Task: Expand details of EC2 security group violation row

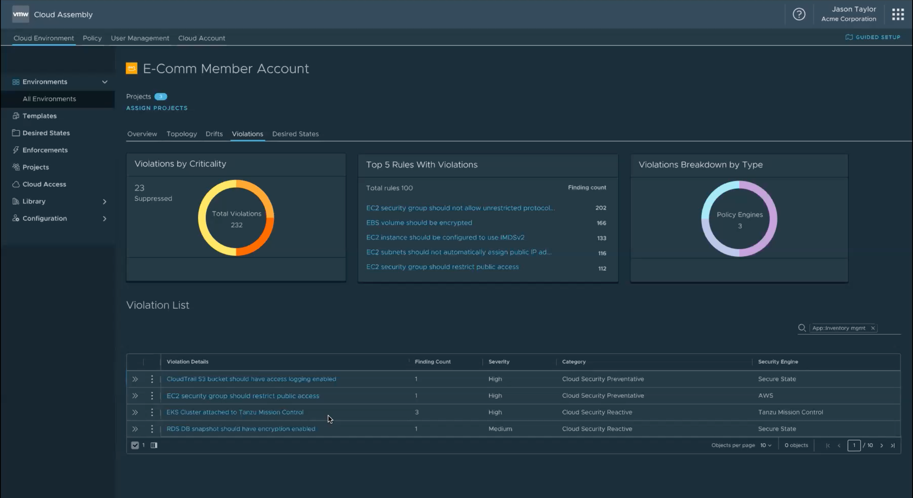Action: [x=135, y=396]
